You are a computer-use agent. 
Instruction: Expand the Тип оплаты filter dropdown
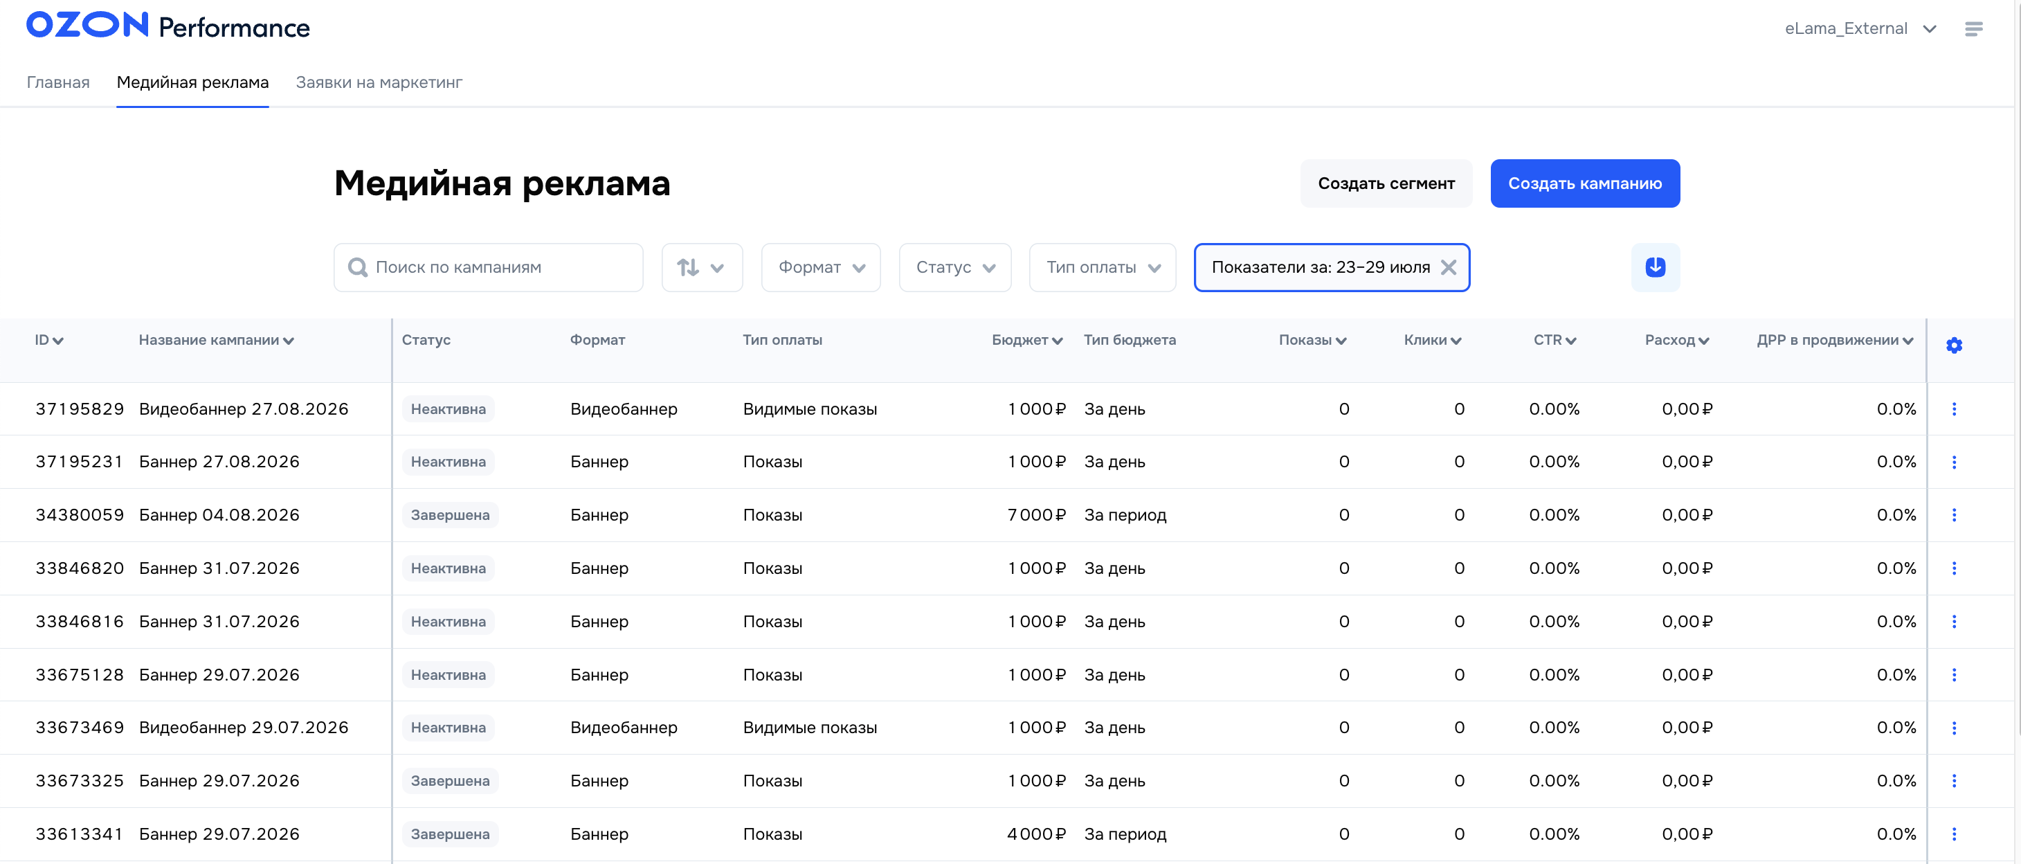point(1103,268)
